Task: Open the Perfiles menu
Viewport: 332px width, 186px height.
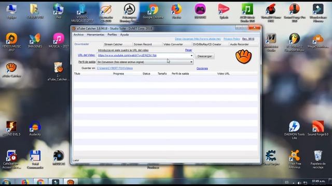Action: [x=112, y=35]
